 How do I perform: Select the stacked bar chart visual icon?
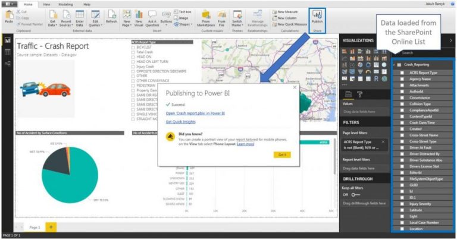pos(345,52)
